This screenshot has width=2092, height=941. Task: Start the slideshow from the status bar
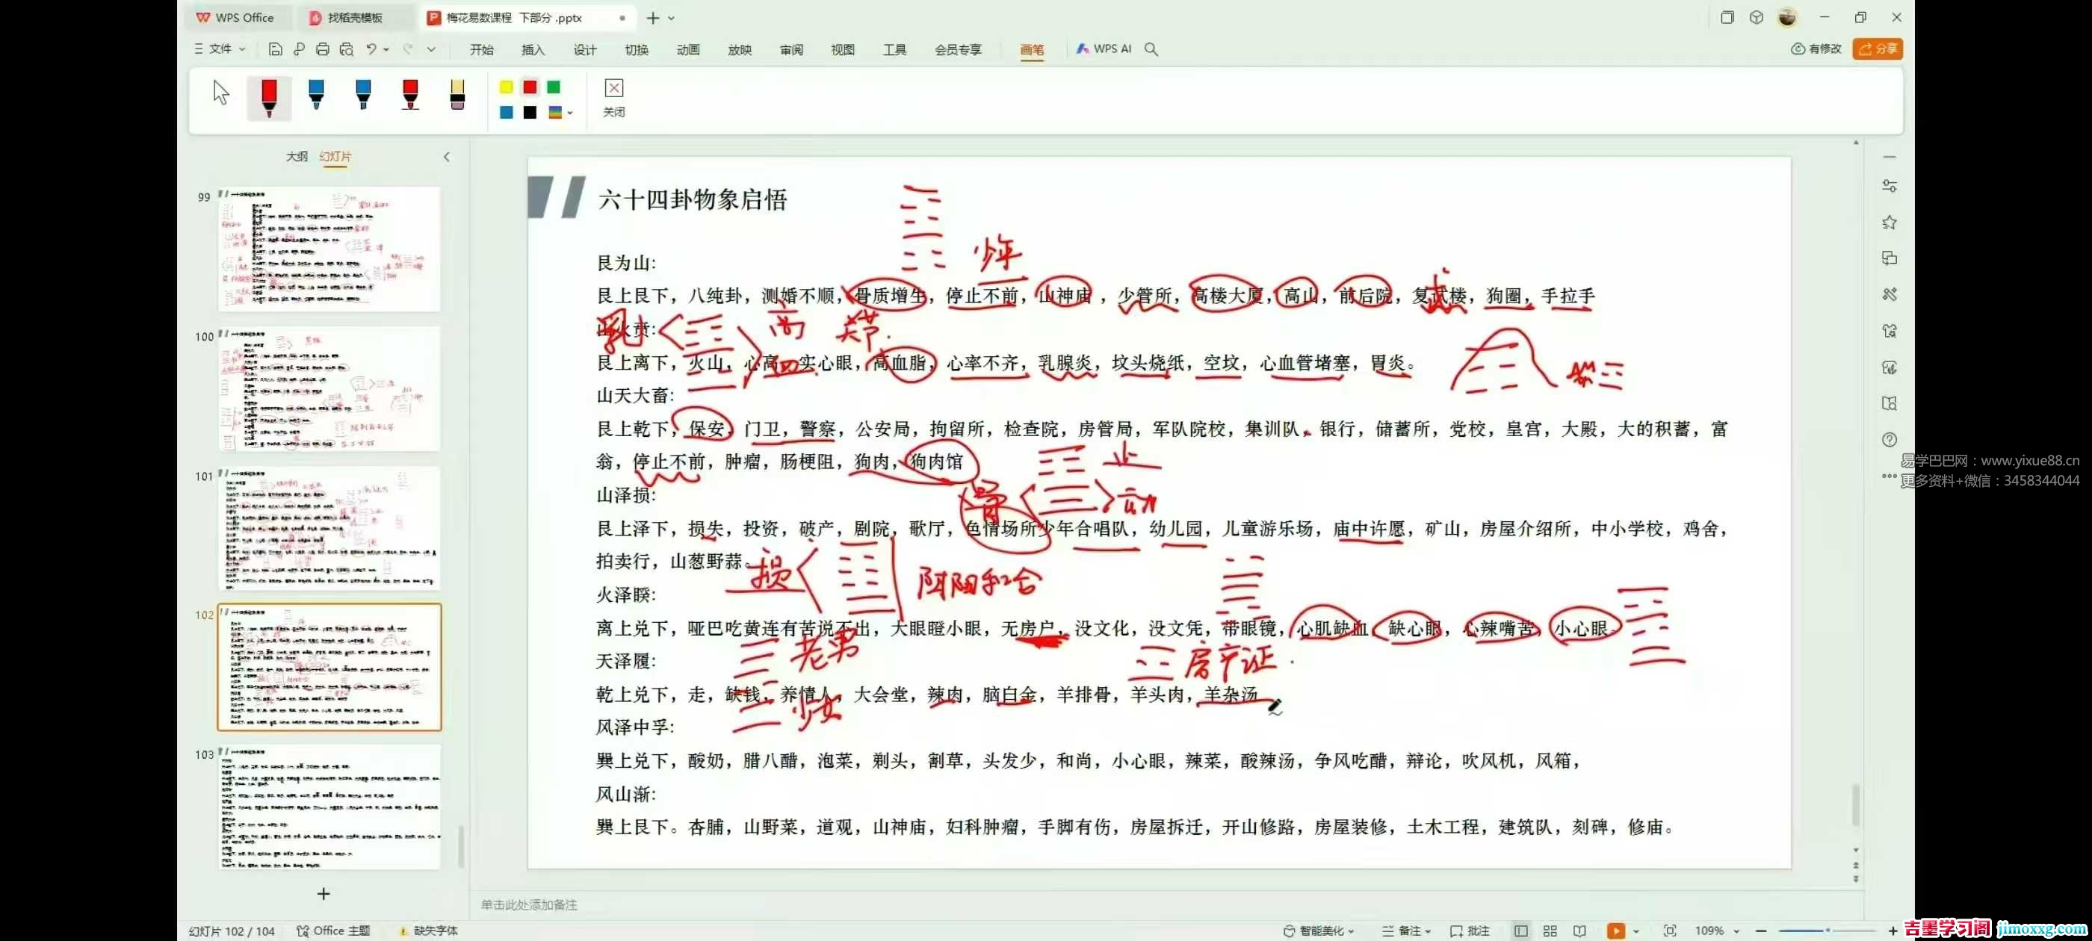click(1616, 931)
